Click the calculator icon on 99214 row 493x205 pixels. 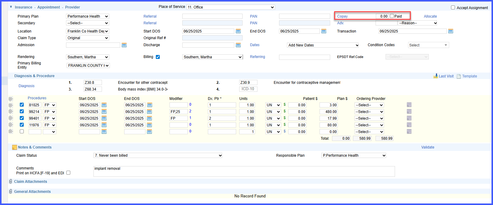[x=409, y=111]
